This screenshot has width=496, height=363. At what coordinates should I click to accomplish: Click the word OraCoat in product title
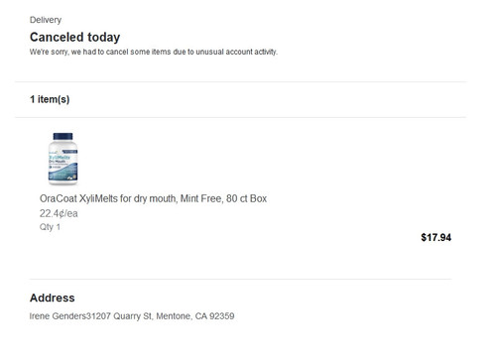tap(59, 198)
